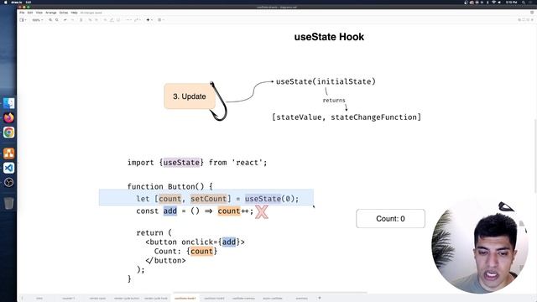
Task: Click the line color pencil icon
Action: click(x=112, y=20)
